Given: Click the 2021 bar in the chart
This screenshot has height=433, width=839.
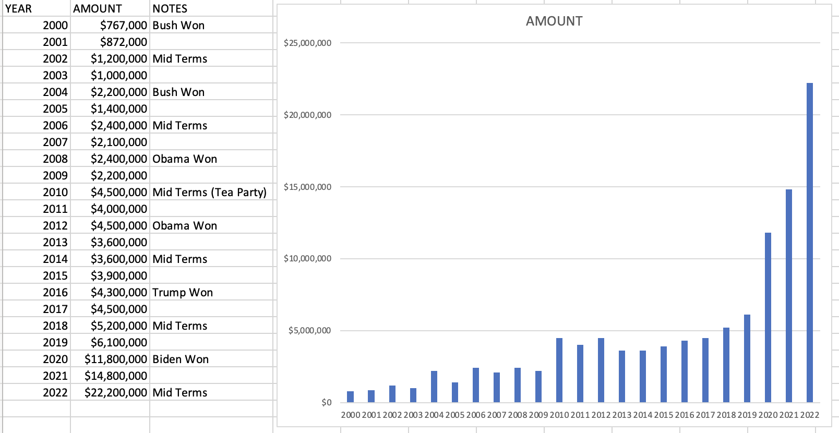Looking at the screenshot, I should click(788, 296).
